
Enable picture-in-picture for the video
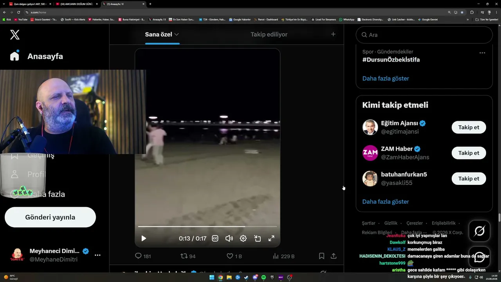coord(257,238)
